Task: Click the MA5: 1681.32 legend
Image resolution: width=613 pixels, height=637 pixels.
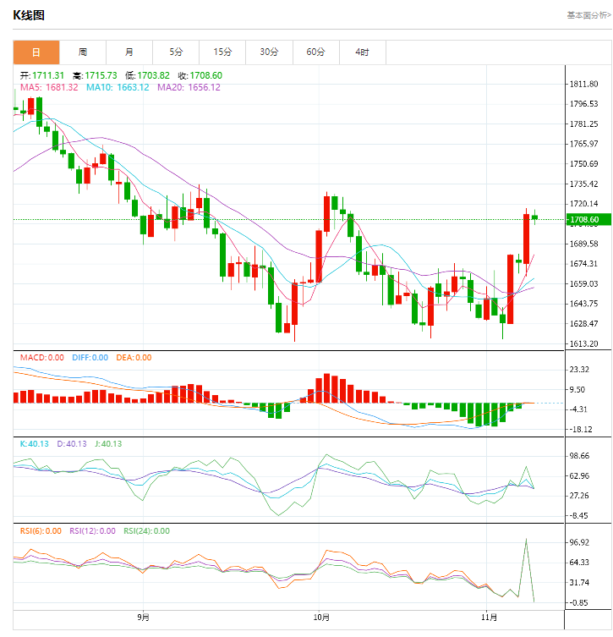Action: pyautogui.click(x=49, y=87)
